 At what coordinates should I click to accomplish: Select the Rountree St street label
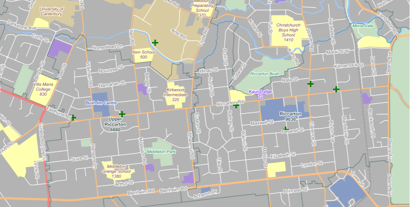point(111,69)
